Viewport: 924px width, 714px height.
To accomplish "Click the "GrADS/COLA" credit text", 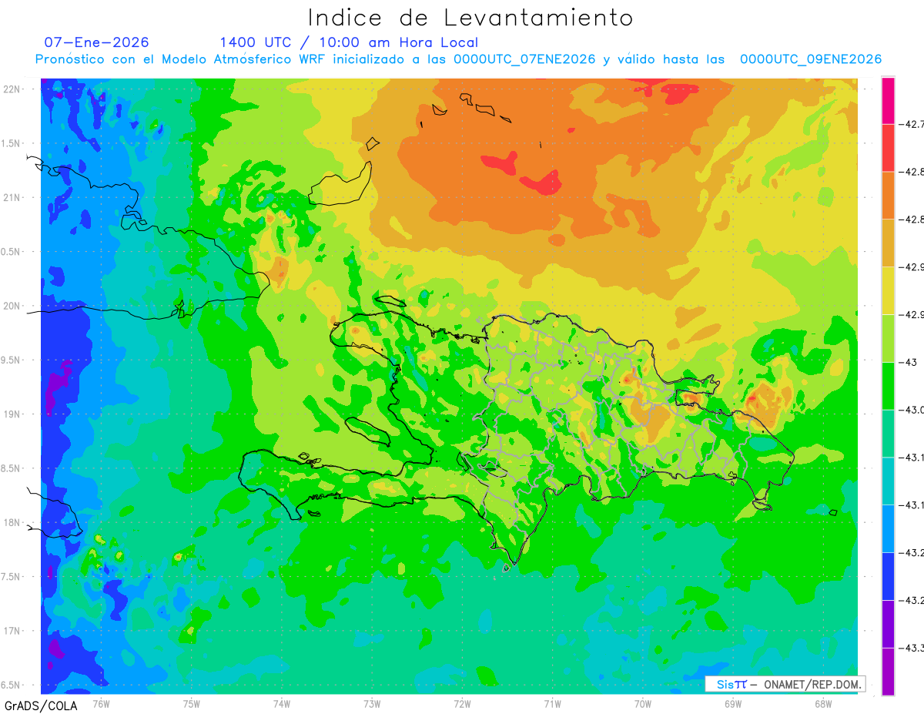I will (40, 706).
